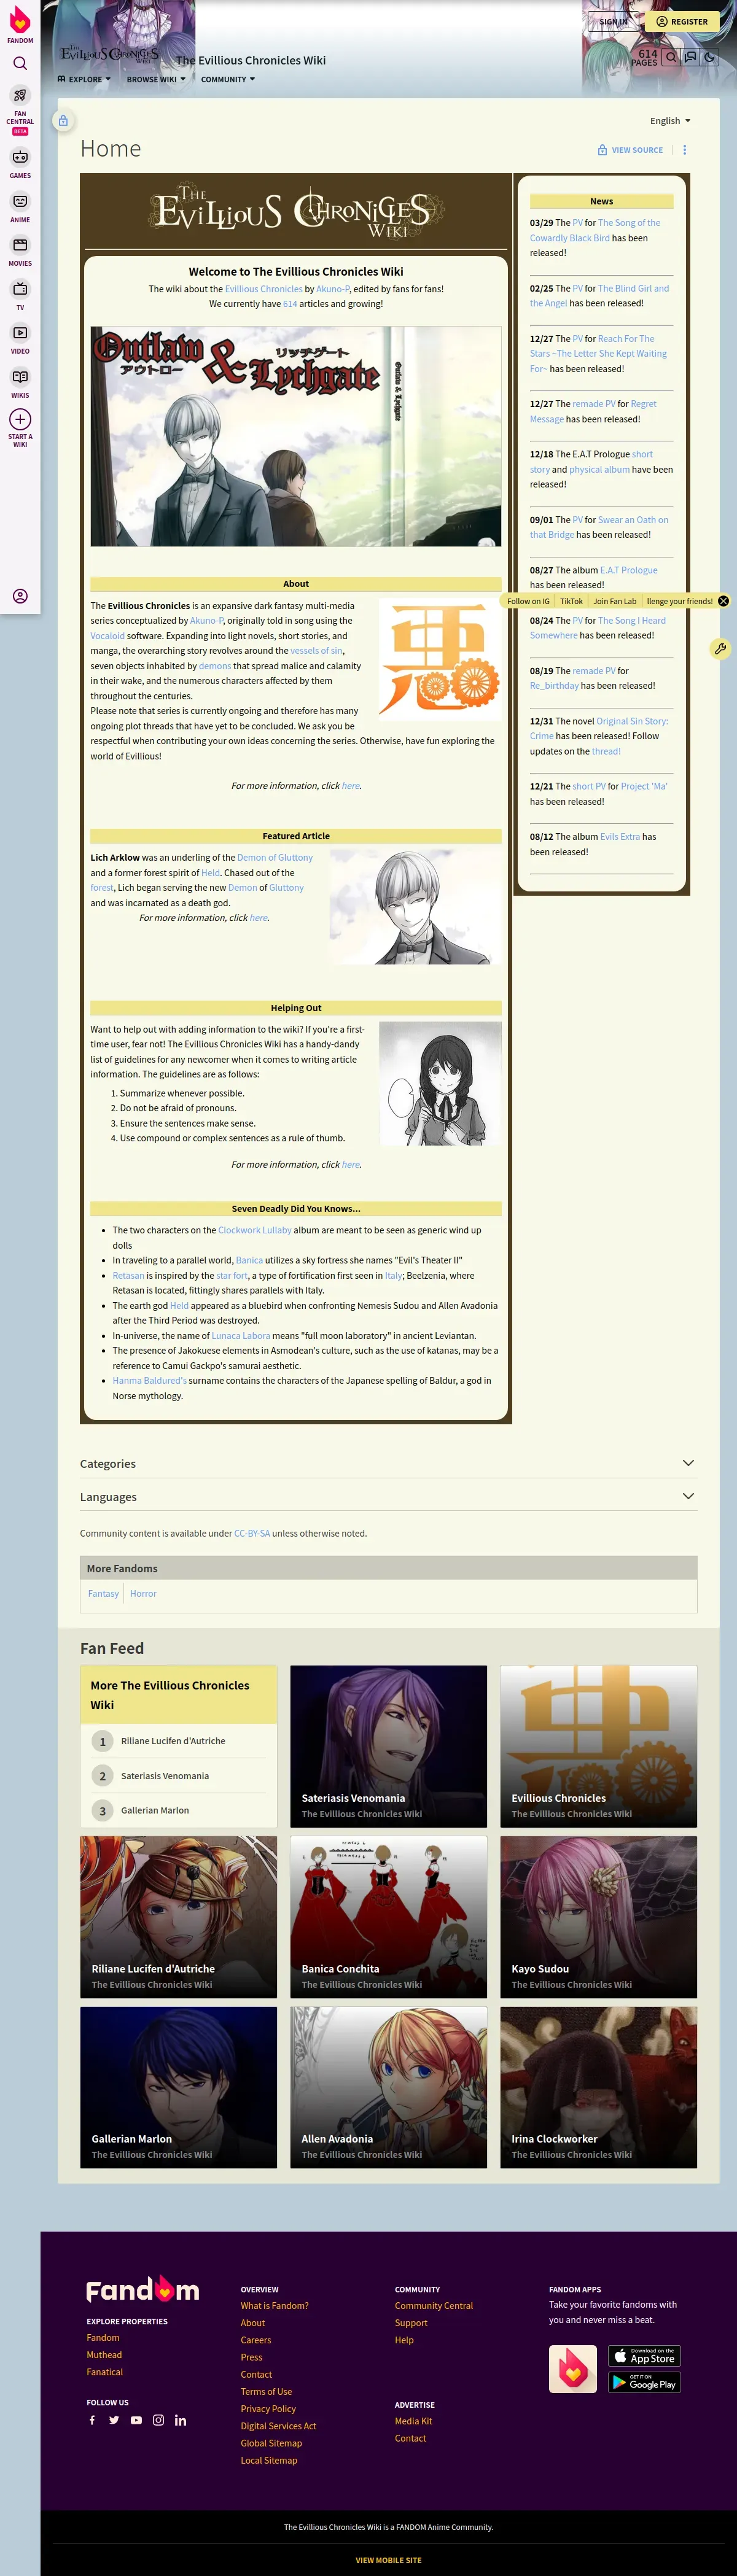
Task: Click the Evillious Chronicles Wiki header logo
Action: pyautogui.click(x=109, y=54)
